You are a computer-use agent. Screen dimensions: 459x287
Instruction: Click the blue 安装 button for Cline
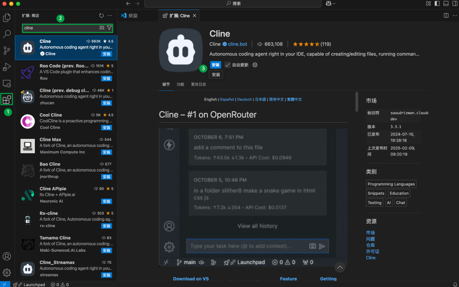coord(215,65)
